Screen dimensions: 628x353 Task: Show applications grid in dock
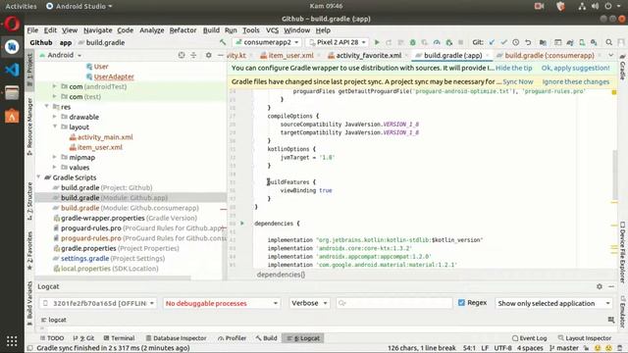12,341
